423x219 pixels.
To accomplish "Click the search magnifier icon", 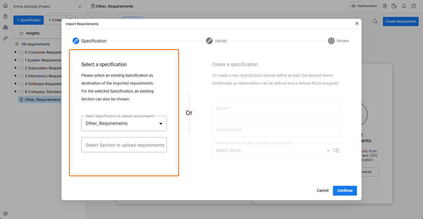I will [375, 21].
